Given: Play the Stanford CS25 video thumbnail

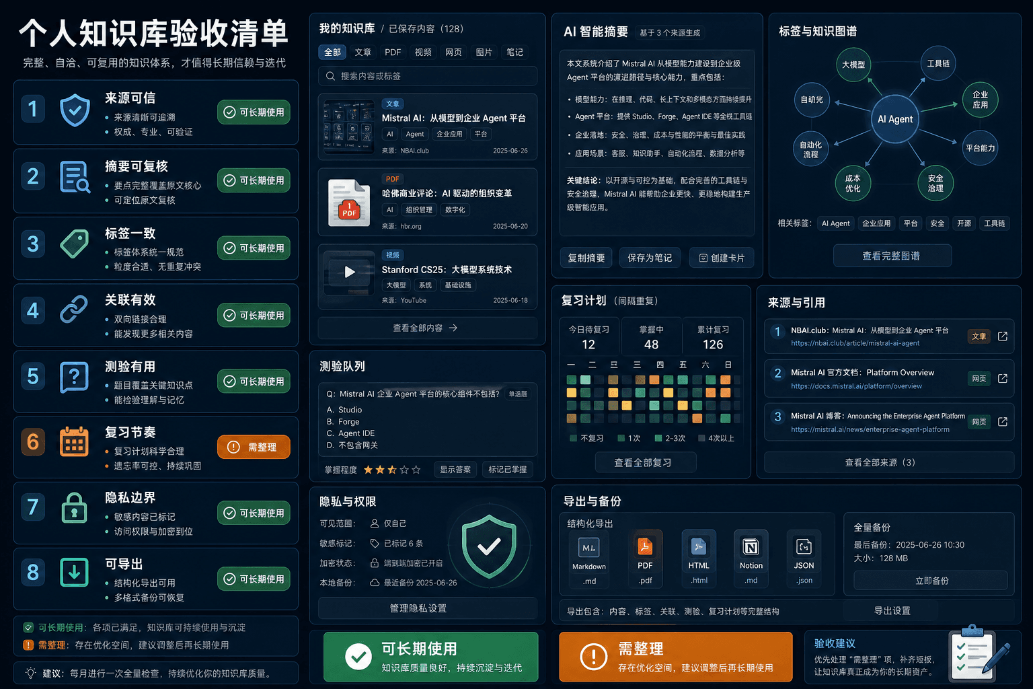Looking at the screenshot, I should pos(349,272).
